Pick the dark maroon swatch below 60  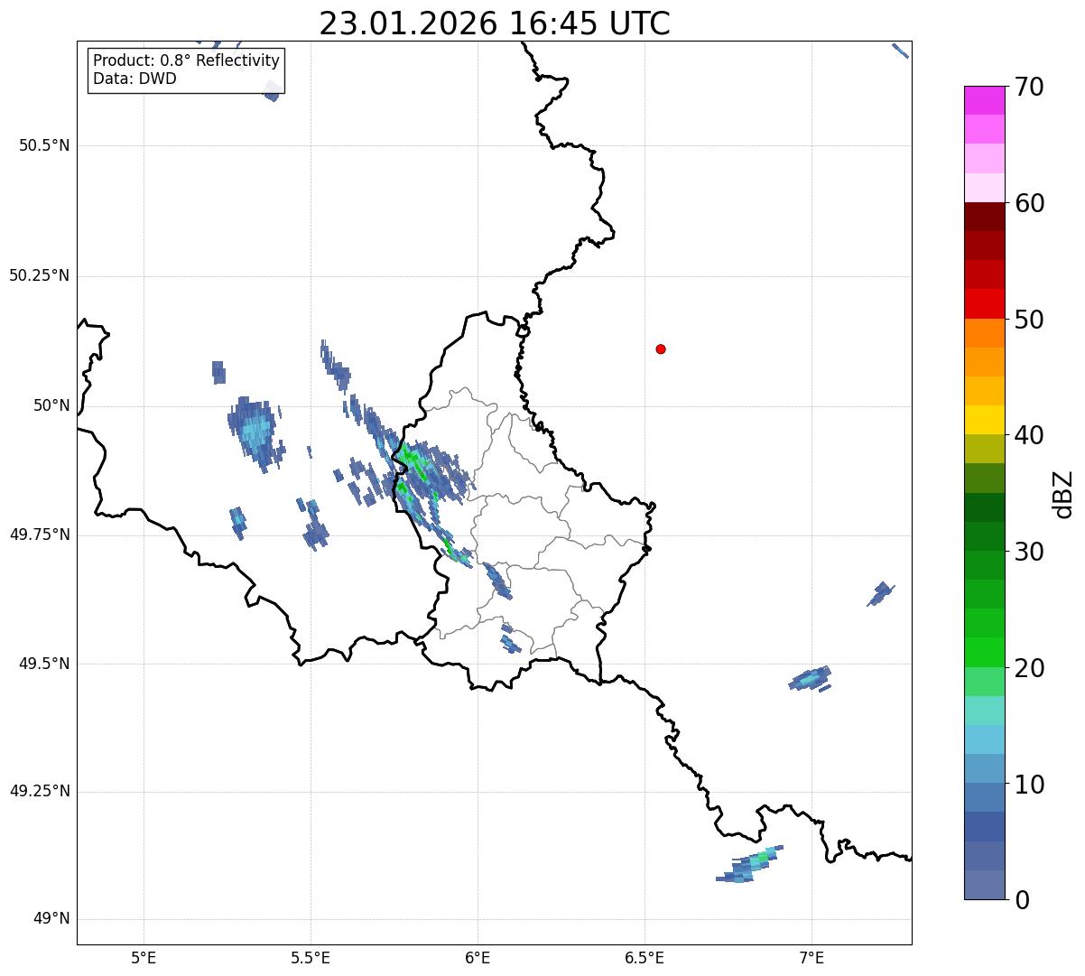984,217
